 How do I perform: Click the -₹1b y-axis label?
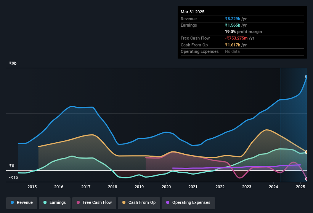pos(13,177)
